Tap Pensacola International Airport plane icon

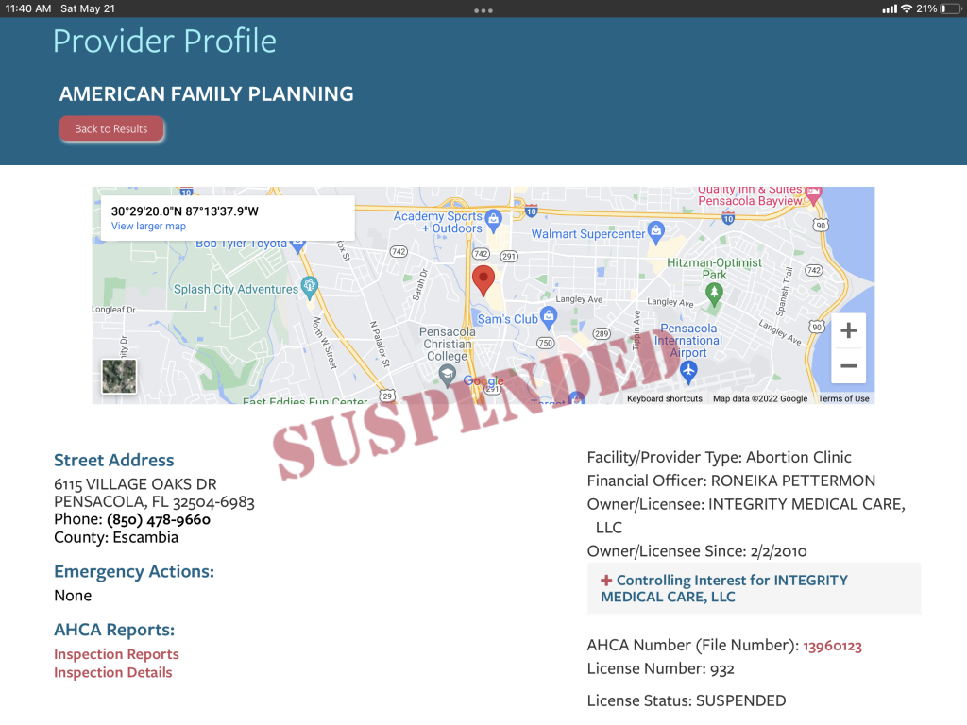688,371
